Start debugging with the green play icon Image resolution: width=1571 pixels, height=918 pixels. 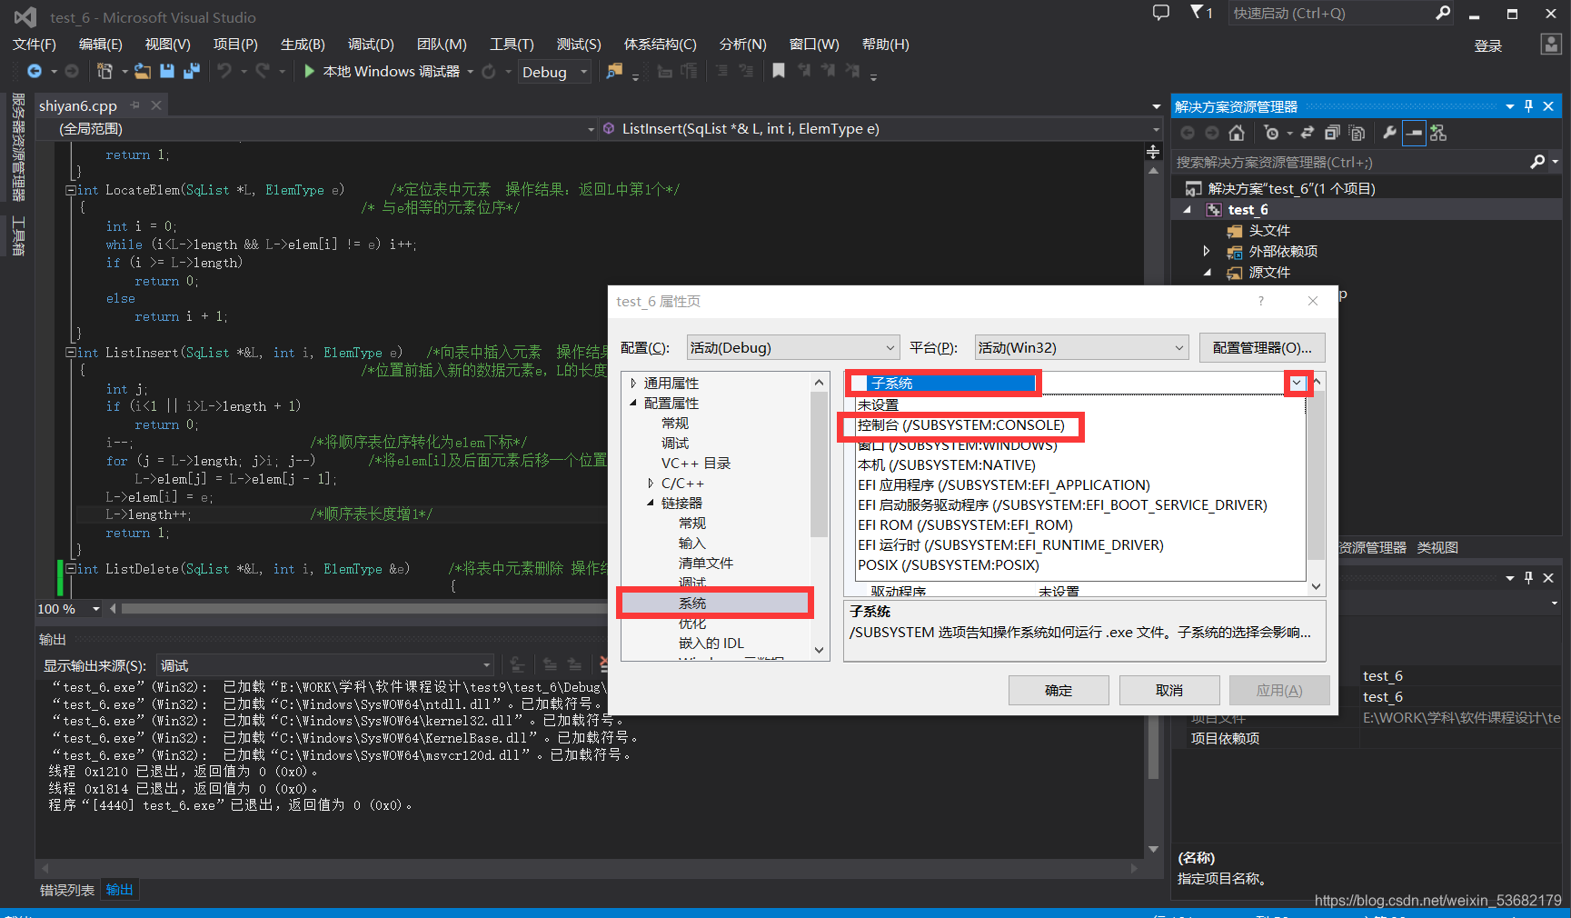(309, 71)
